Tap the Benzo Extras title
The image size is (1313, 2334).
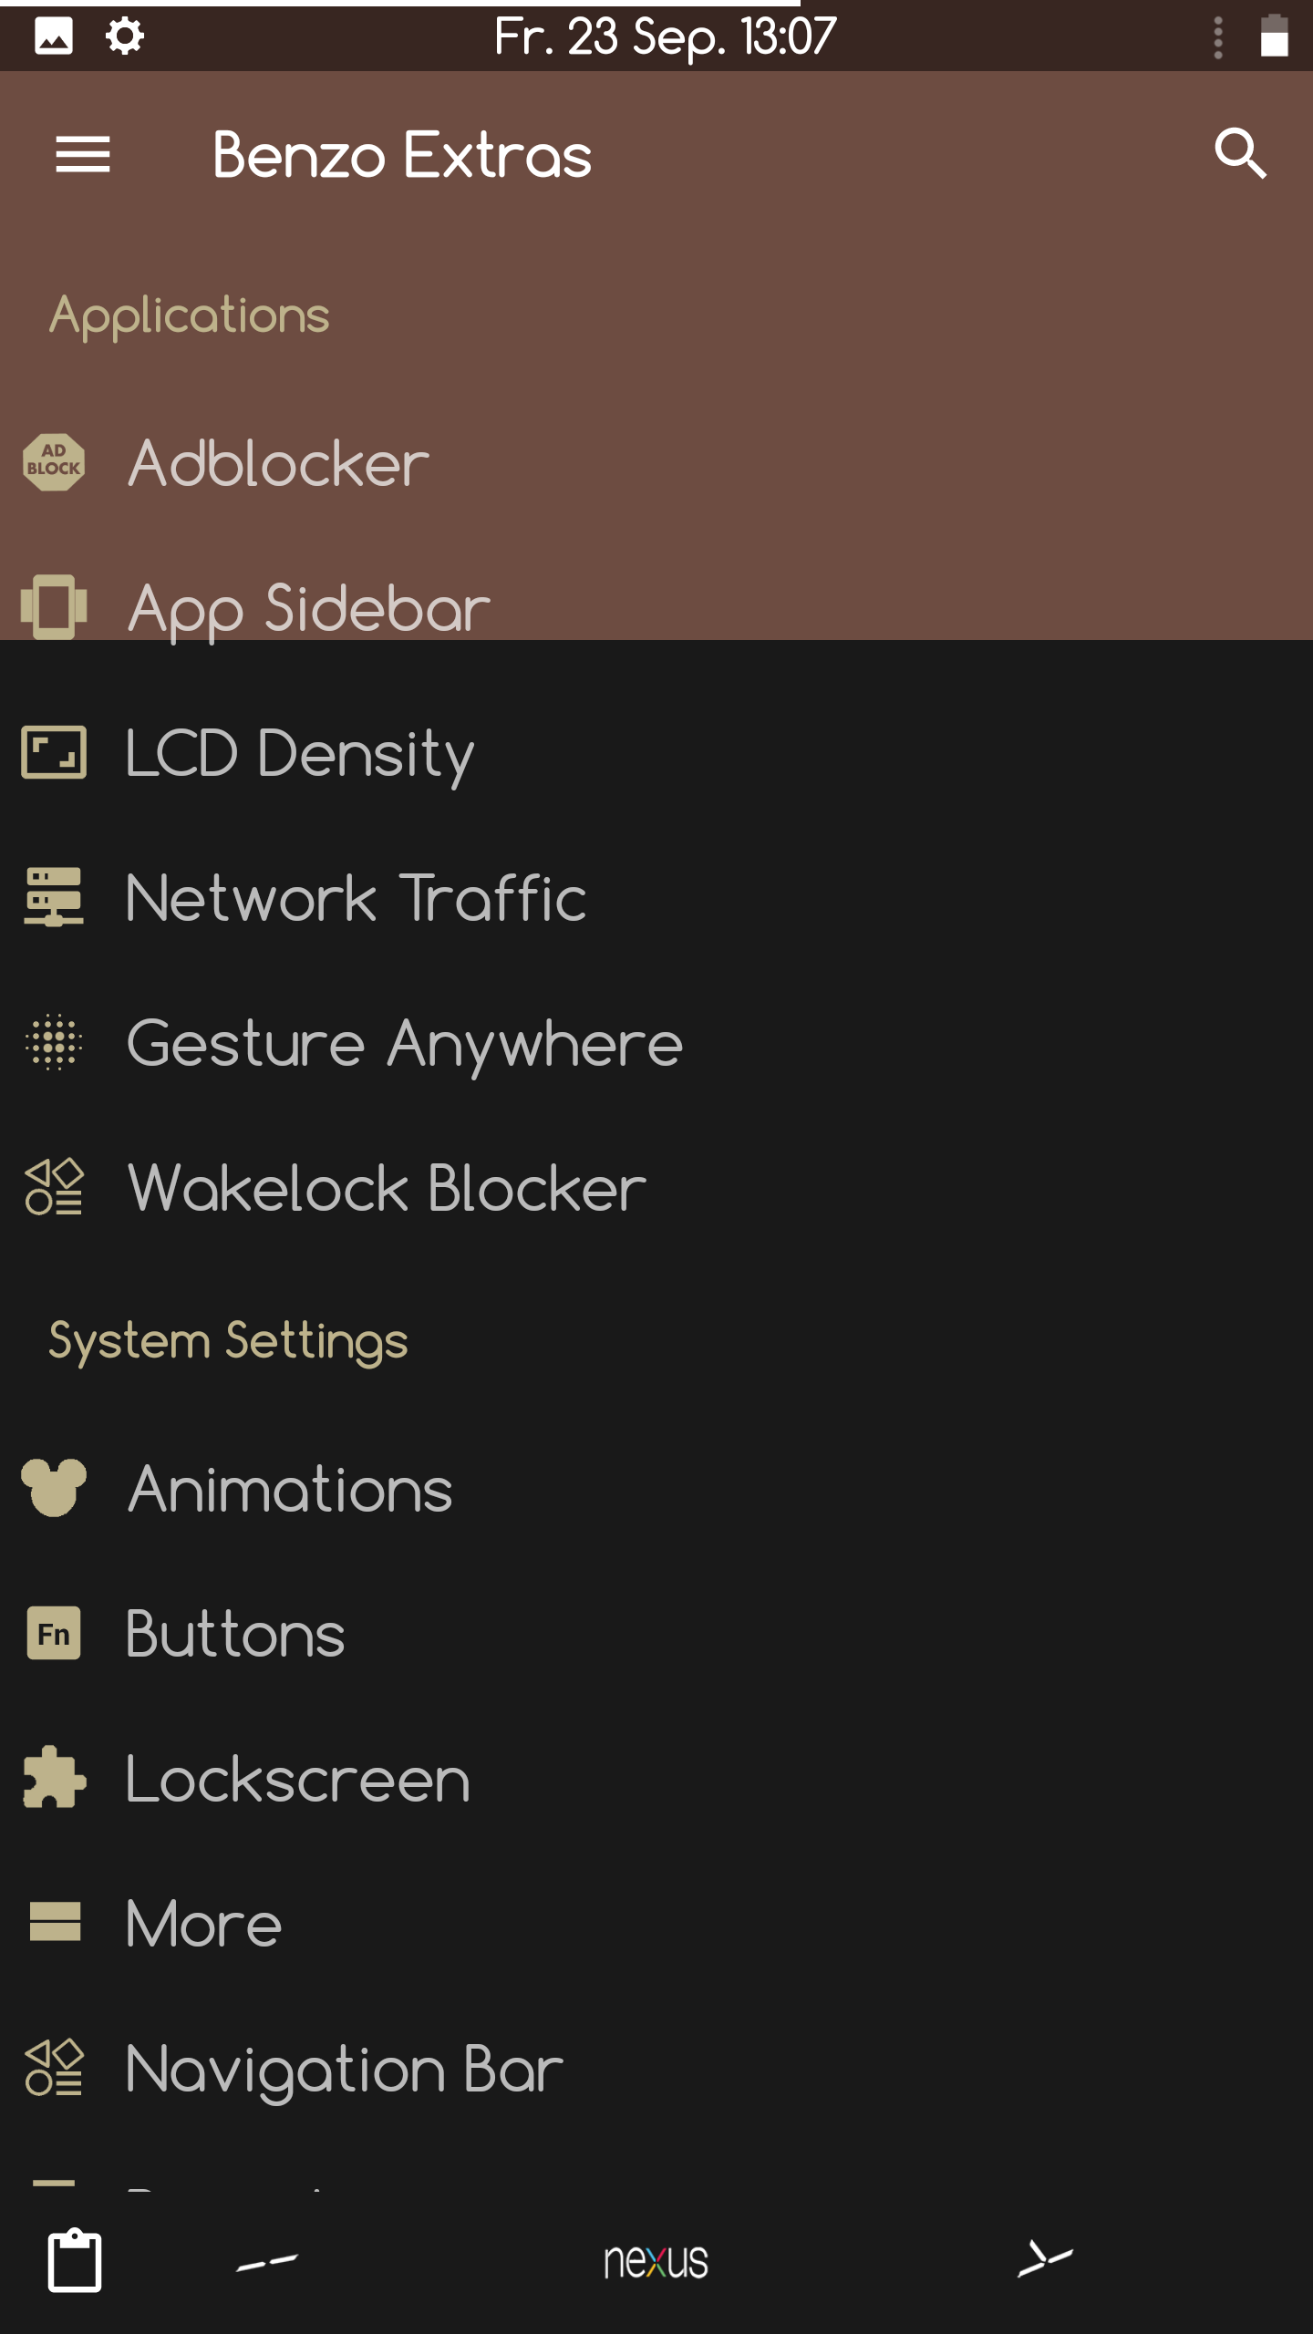[402, 155]
